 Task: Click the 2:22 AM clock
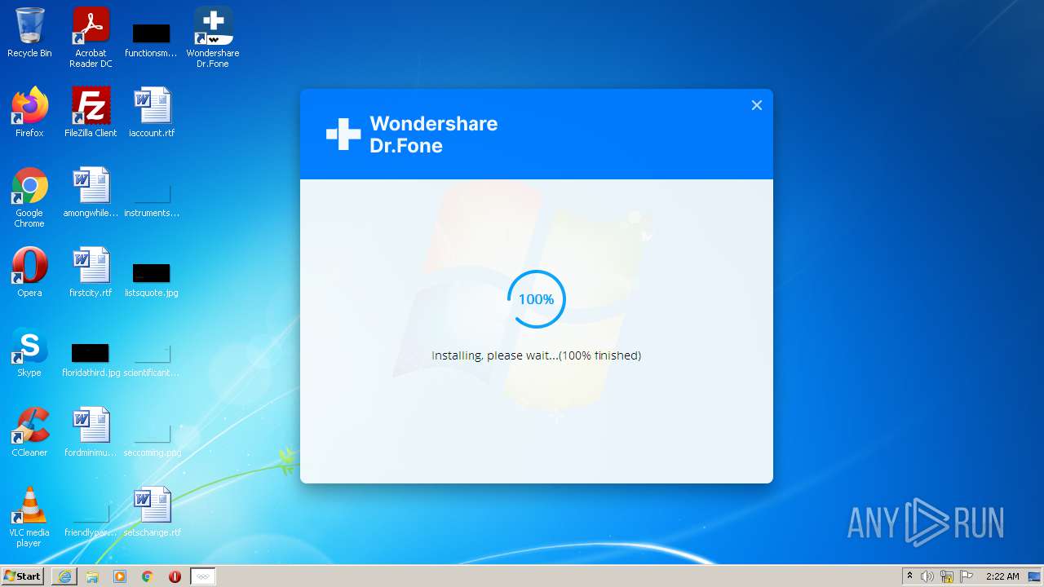tap(1002, 576)
